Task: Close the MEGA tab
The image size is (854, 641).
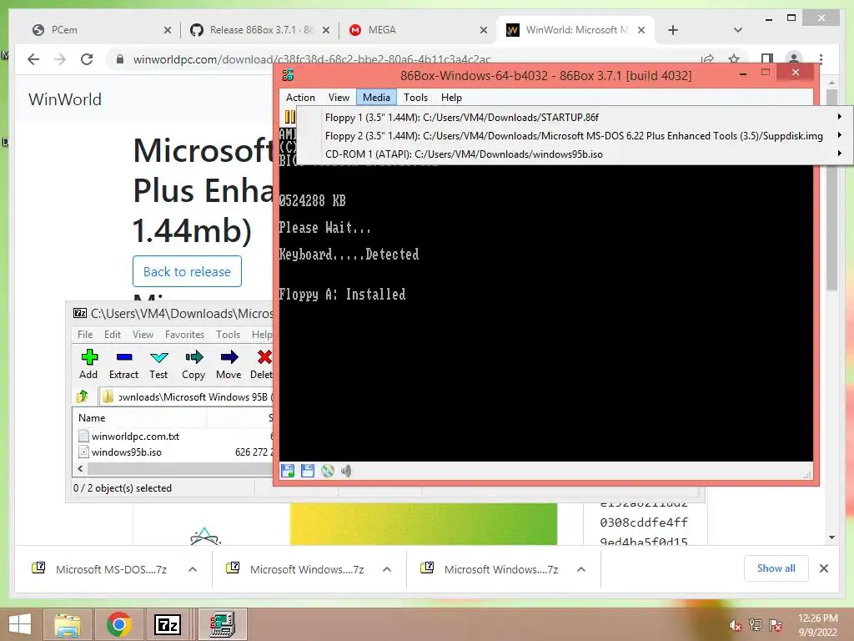Action: pyautogui.click(x=483, y=31)
